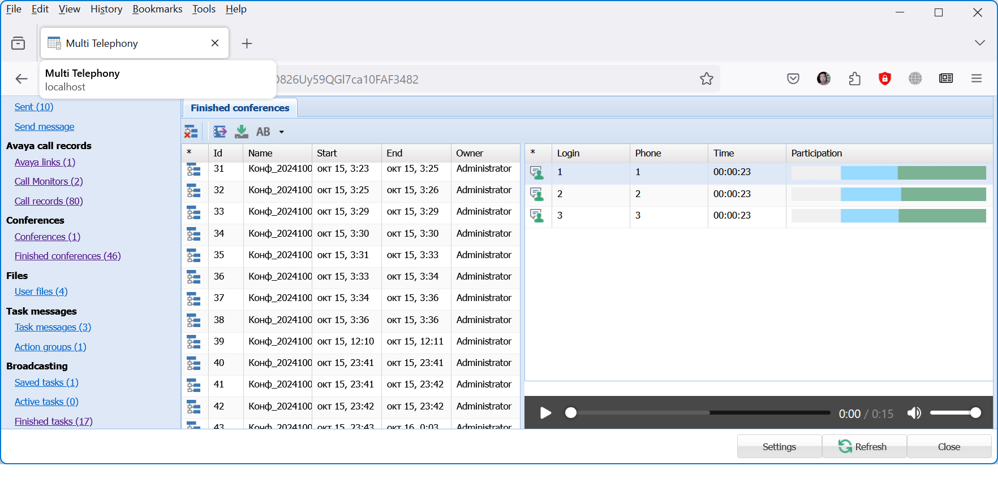This screenshot has height=488, width=998.
Task: Play the conference recording
Action: click(545, 413)
